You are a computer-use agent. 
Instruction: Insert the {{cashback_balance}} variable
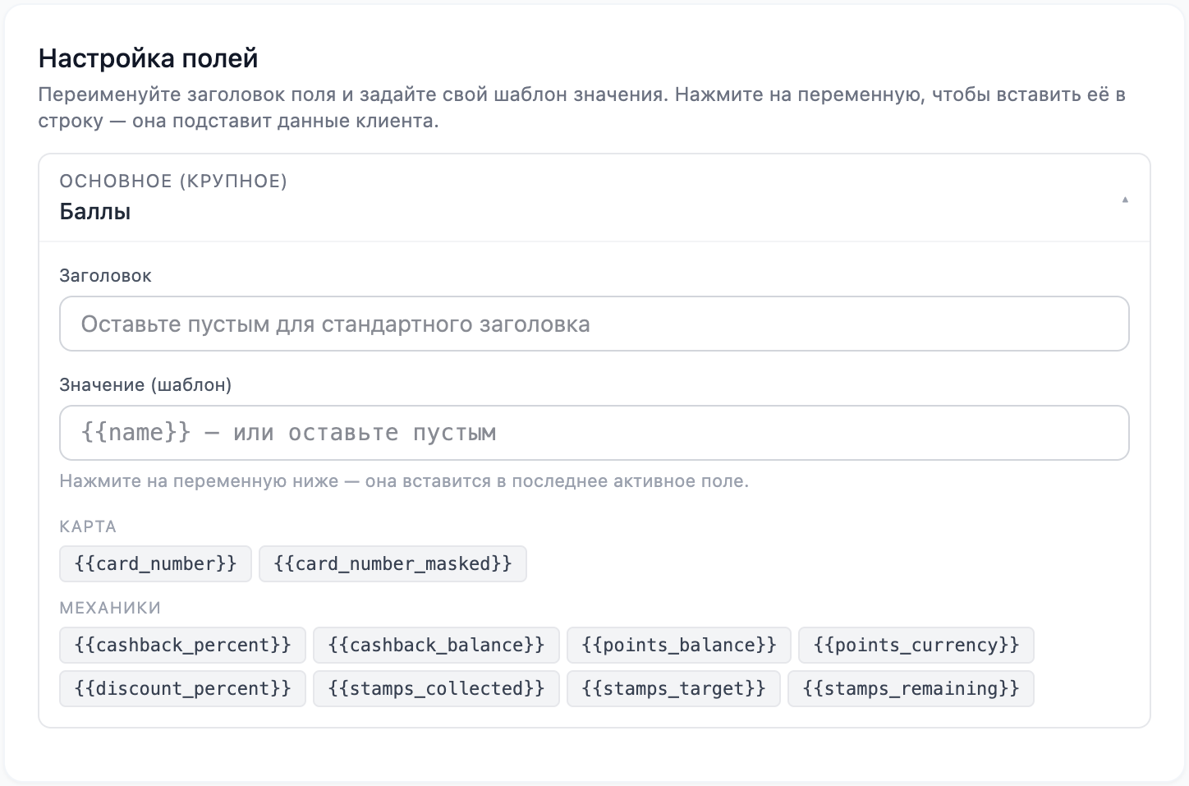click(x=436, y=646)
